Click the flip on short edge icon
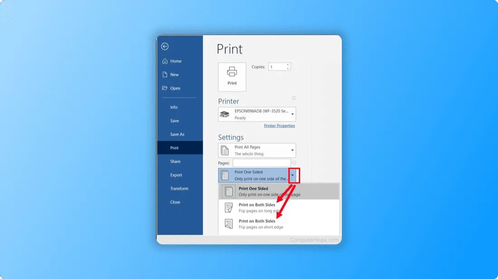 tap(229, 224)
